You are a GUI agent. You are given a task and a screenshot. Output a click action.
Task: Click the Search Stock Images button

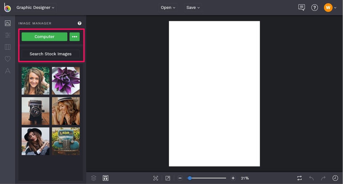coord(51,54)
